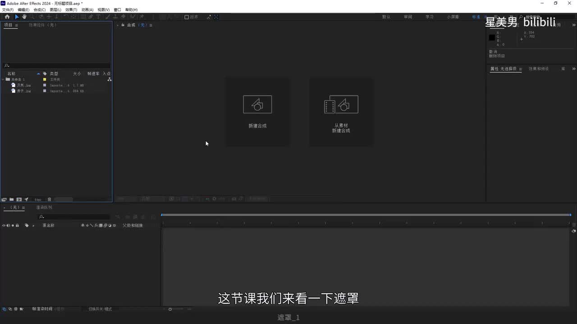The height and width of the screenshot is (324, 577).
Task: Open the 图层(L) menu
Action: click(55, 9)
